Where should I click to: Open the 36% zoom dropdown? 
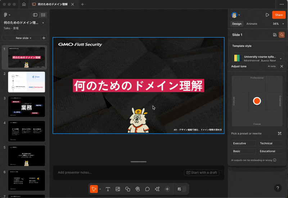(x=278, y=24)
